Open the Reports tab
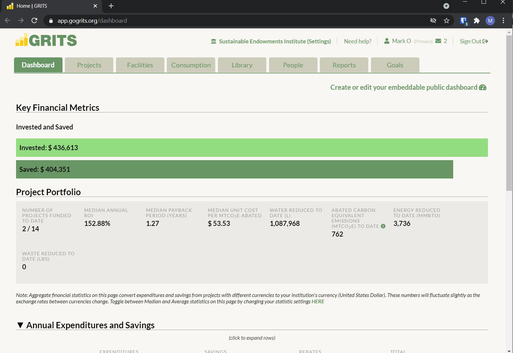Screen dimensions: 513x353 point(344,65)
